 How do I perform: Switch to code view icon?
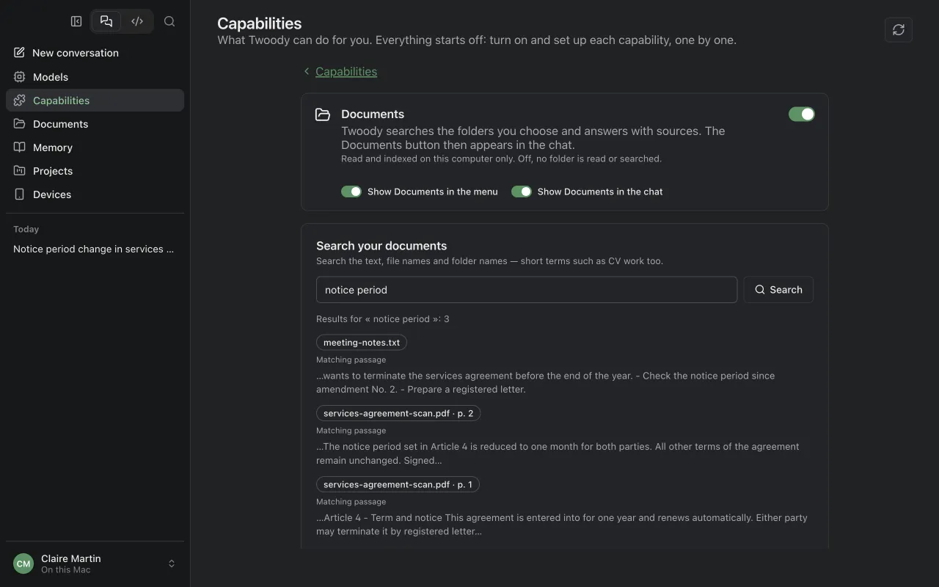point(137,21)
